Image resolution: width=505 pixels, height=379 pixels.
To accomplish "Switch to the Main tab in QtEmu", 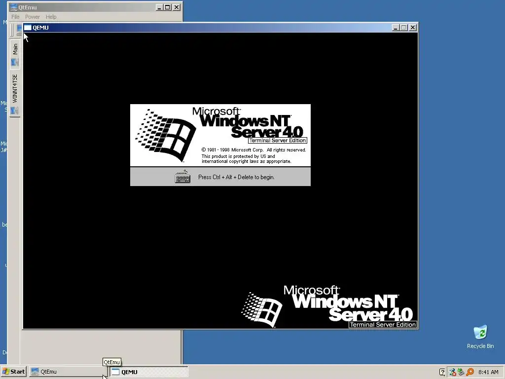I will pyautogui.click(x=15, y=54).
